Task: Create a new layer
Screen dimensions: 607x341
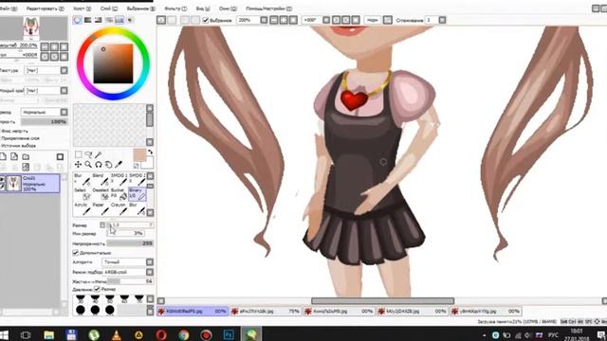Action: click(3, 156)
